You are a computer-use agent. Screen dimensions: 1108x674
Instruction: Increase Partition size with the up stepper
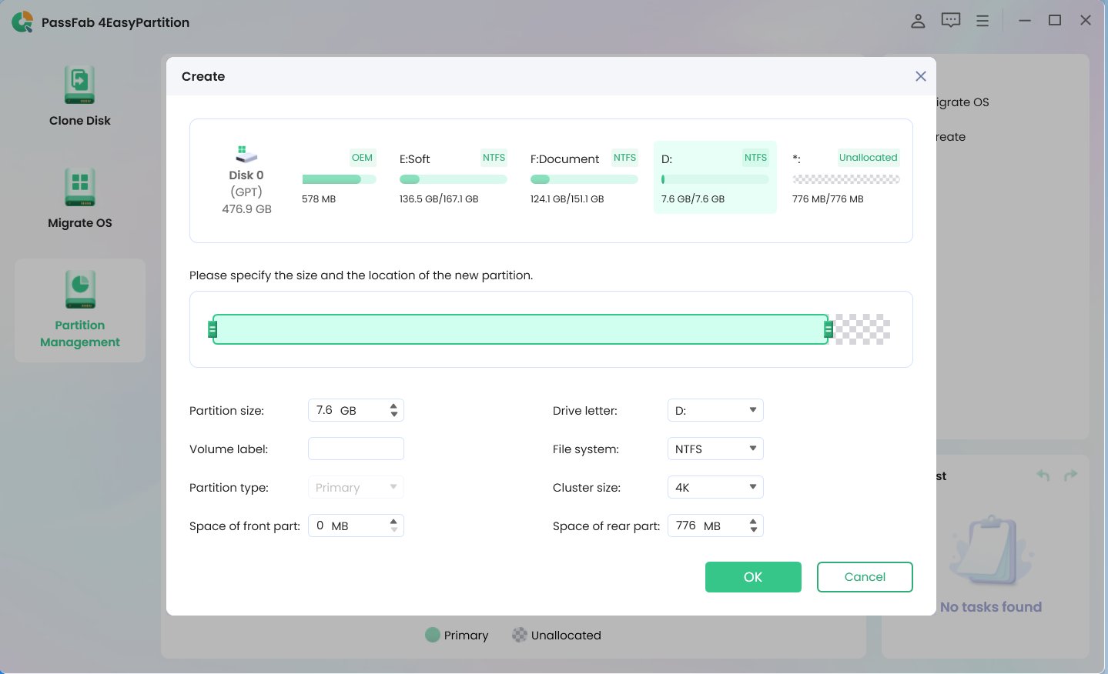point(393,405)
